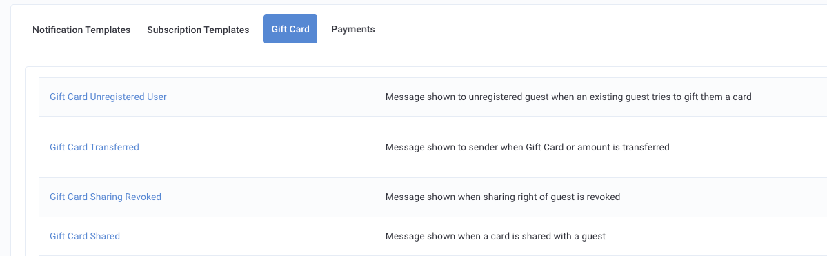827x256 pixels.
Task: Edit the template for cards shared with guests
Action: (x=85, y=236)
